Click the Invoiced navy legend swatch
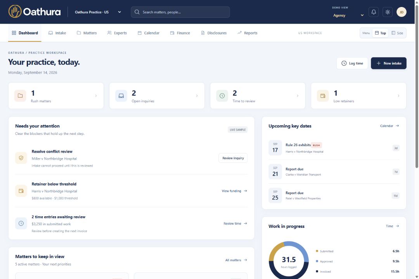The height and width of the screenshot is (279, 419). (x=317, y=271)
